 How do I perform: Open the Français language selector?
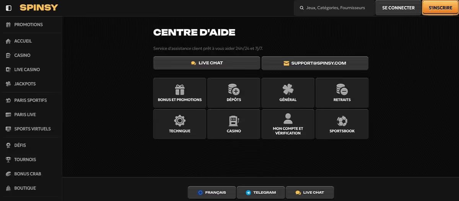212,193
